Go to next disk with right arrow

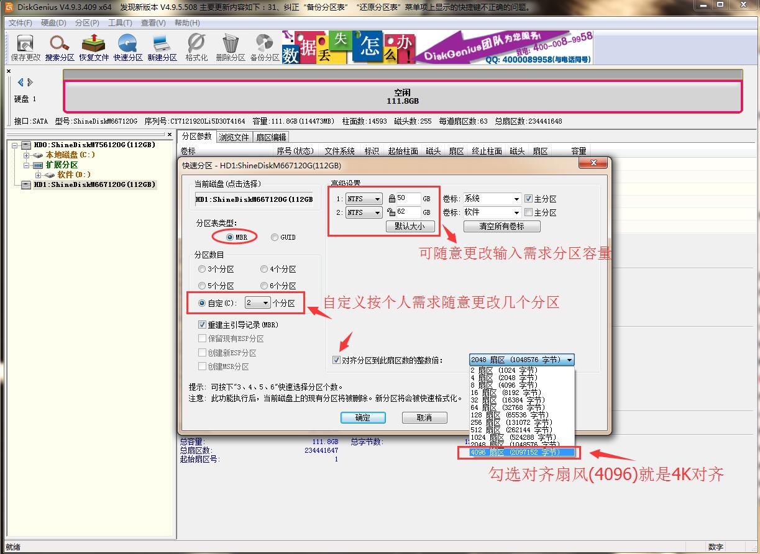[30, 82]
